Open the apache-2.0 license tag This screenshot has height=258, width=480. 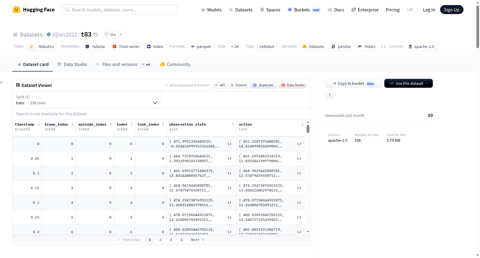click(x=421, y=46)
